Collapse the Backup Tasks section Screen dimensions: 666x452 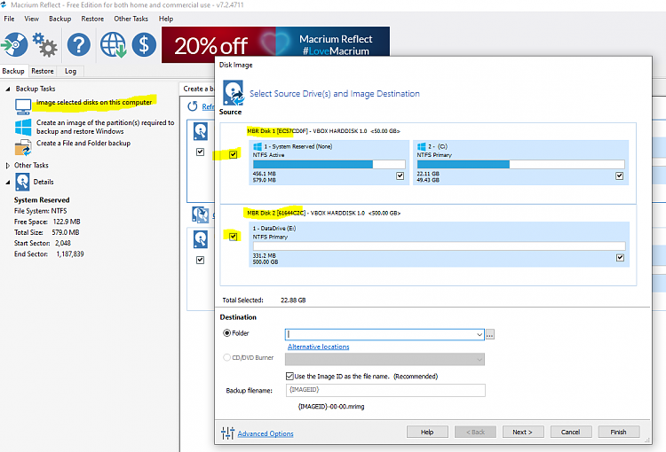tap(8, 89)
